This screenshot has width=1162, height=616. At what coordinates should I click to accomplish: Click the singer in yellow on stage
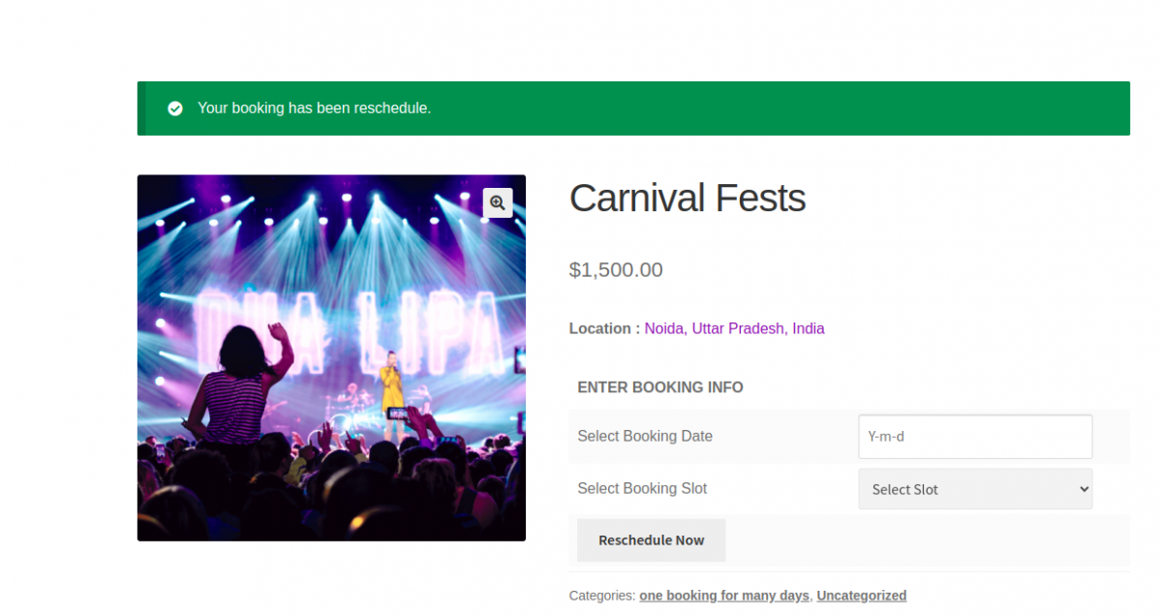[x=391, y=383]
